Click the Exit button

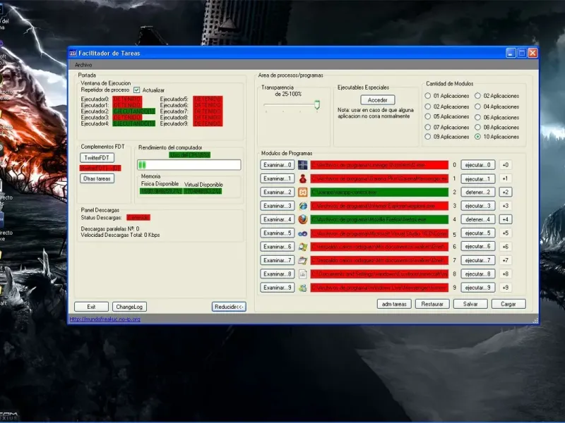(91, 307)
